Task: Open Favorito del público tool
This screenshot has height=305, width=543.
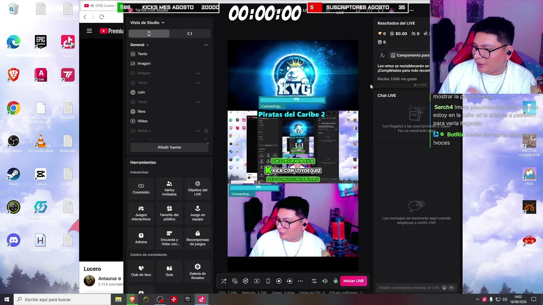Action: pos(169,213)
